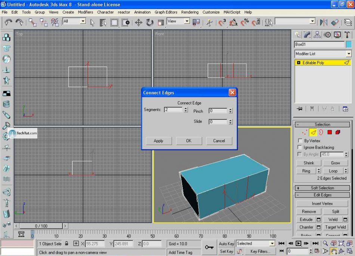Click the Pinch value field
This screenshot has width=355, height=256.
[218, 111]
